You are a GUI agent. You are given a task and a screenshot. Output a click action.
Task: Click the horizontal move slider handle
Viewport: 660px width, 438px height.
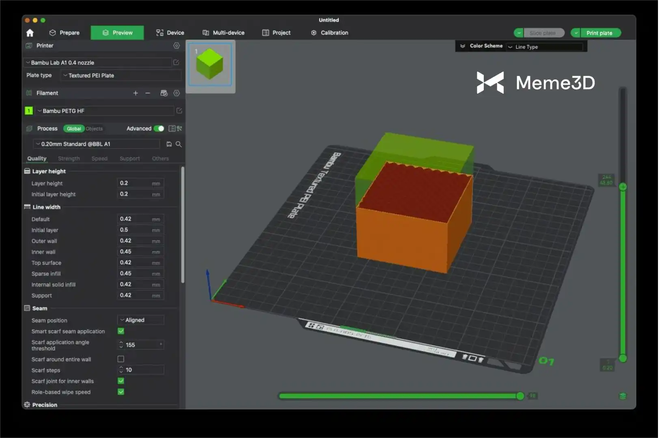pos(520,396)
